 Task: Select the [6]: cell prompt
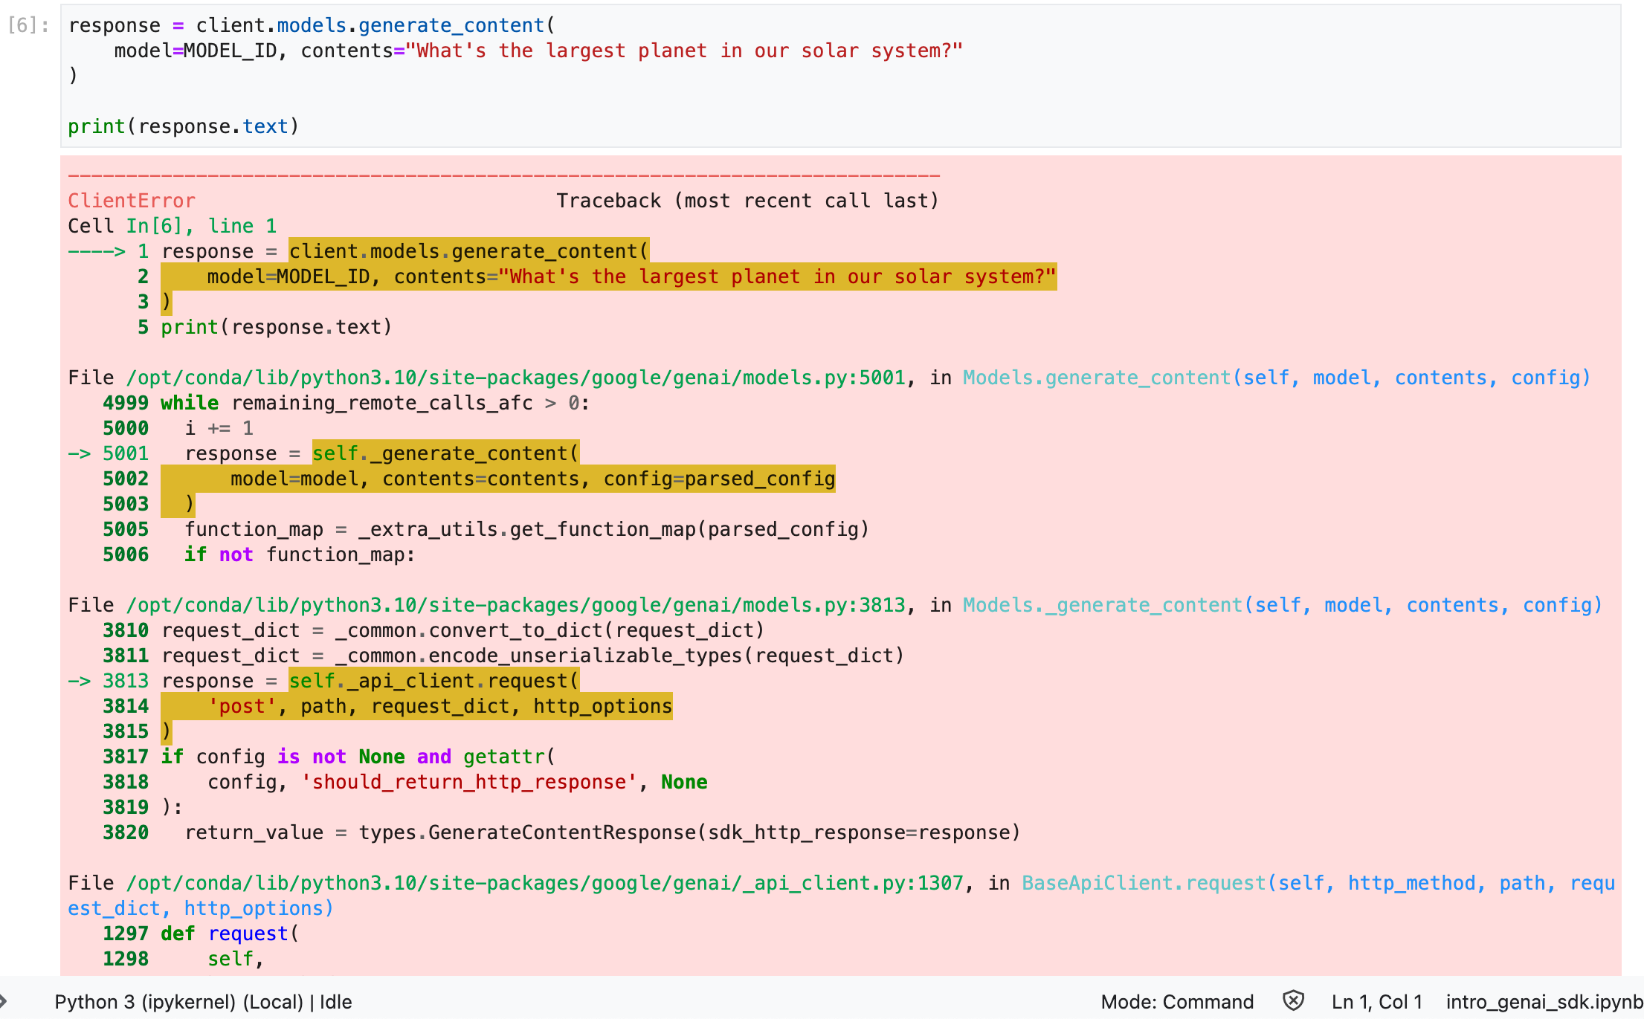28,25
